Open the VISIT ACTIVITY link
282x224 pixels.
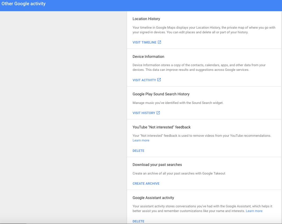tap(144, 80)
